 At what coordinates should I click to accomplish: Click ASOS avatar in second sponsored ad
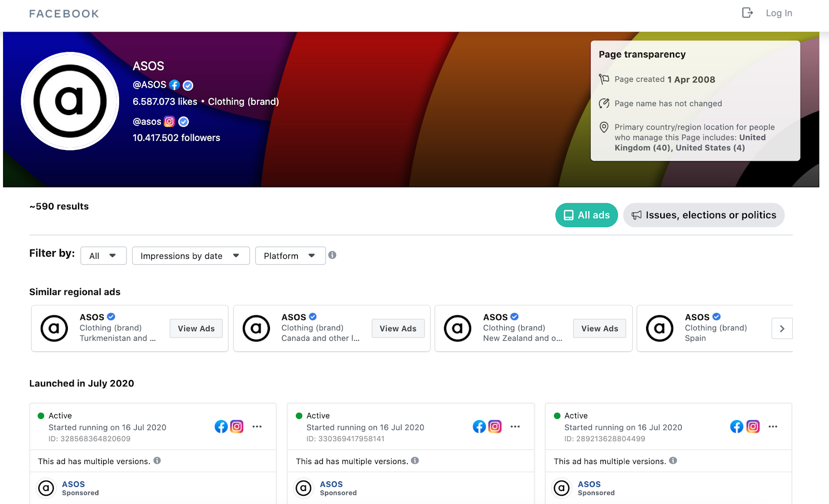(x=304, y=488)
